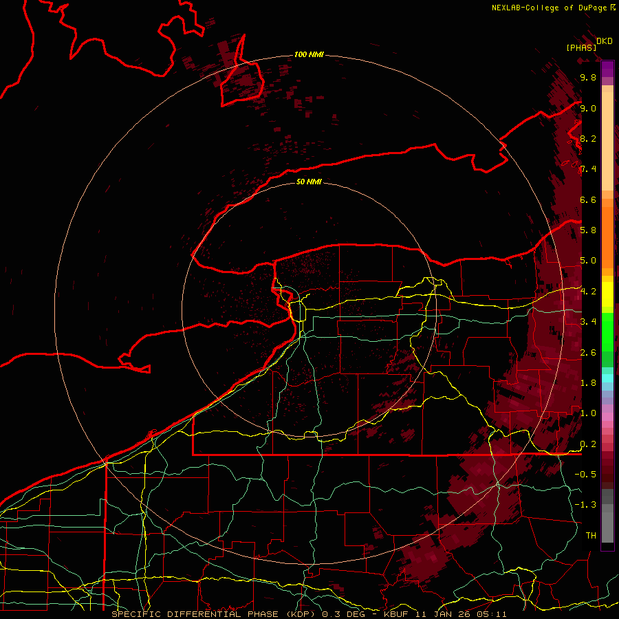Click the 5.0 value on the color scale
619x619 pixels.
tap(588, 261)
